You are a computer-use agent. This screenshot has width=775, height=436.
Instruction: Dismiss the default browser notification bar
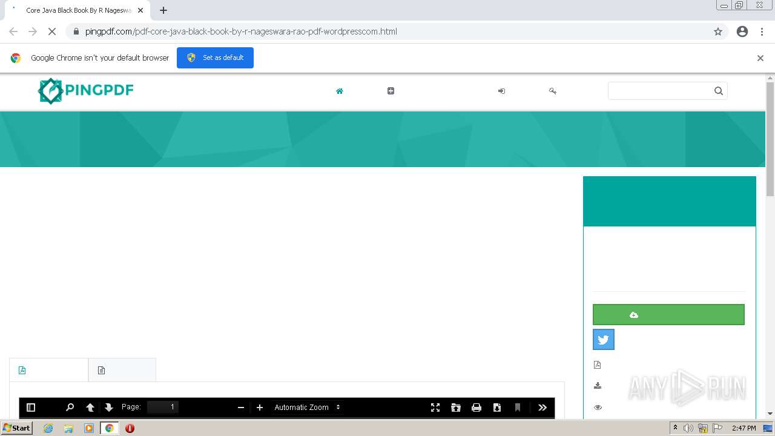click(x=760, y=58)
